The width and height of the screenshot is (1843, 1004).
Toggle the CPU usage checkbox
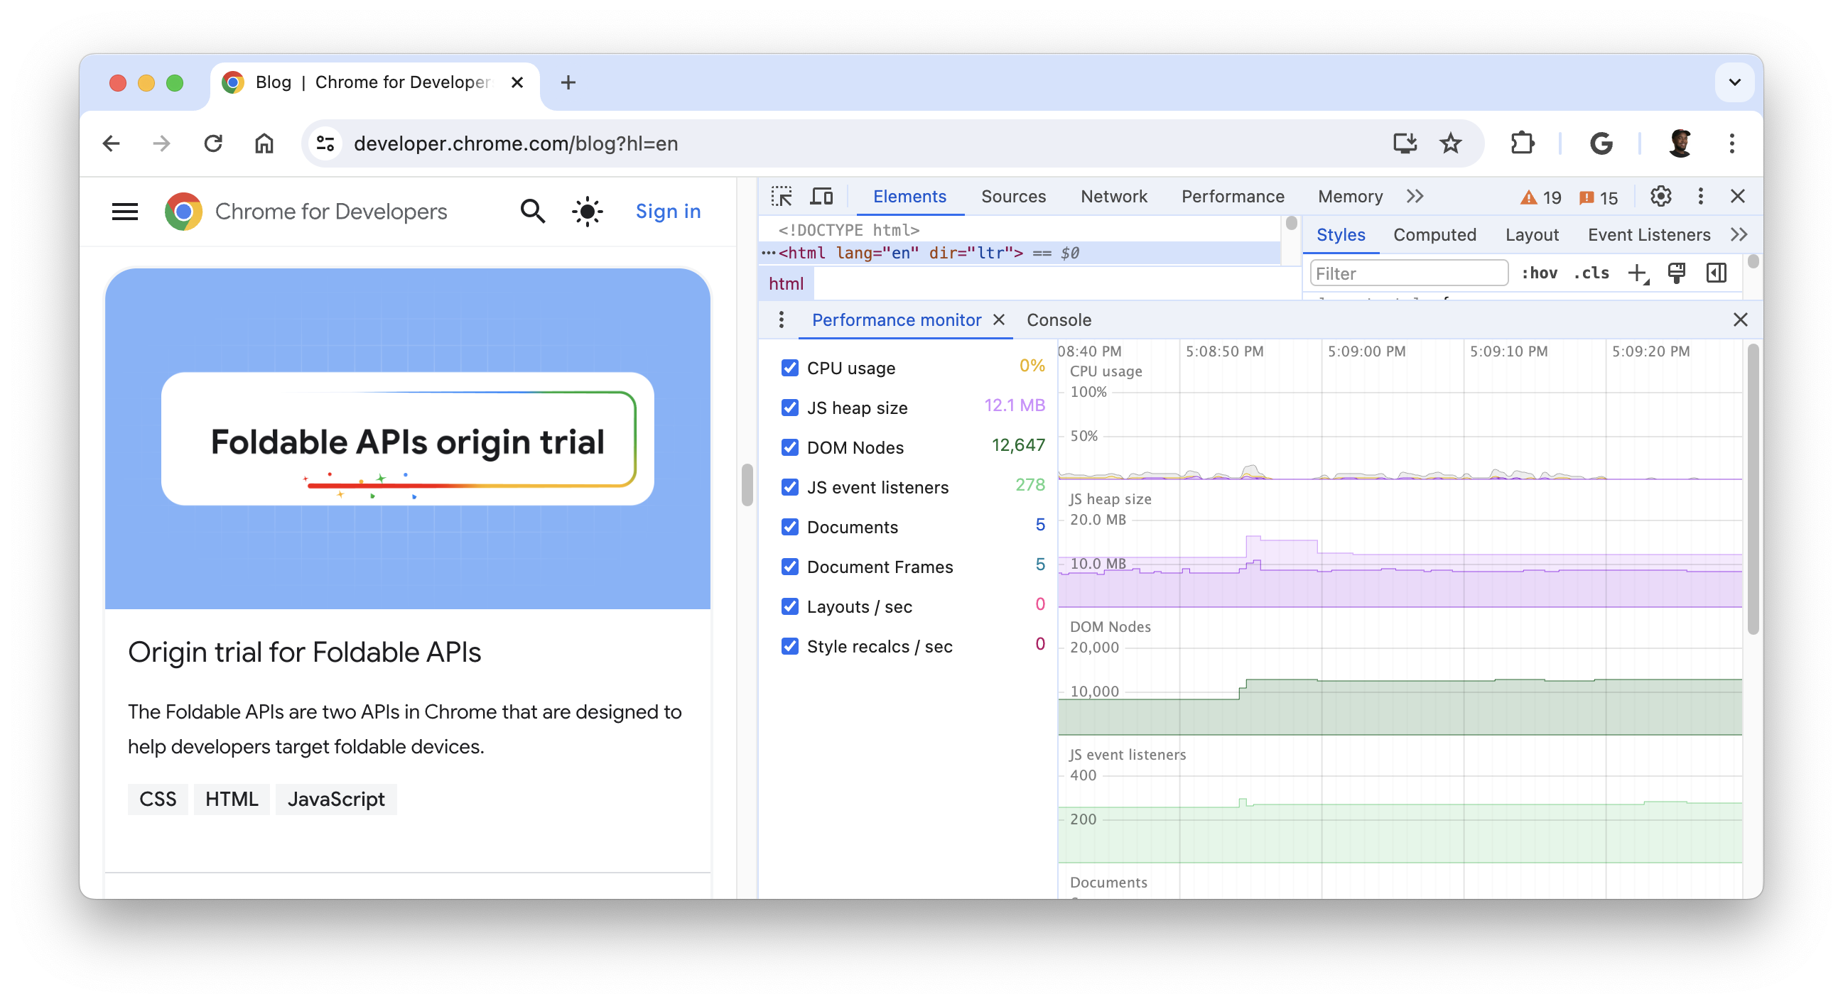(x=789, y=367)
